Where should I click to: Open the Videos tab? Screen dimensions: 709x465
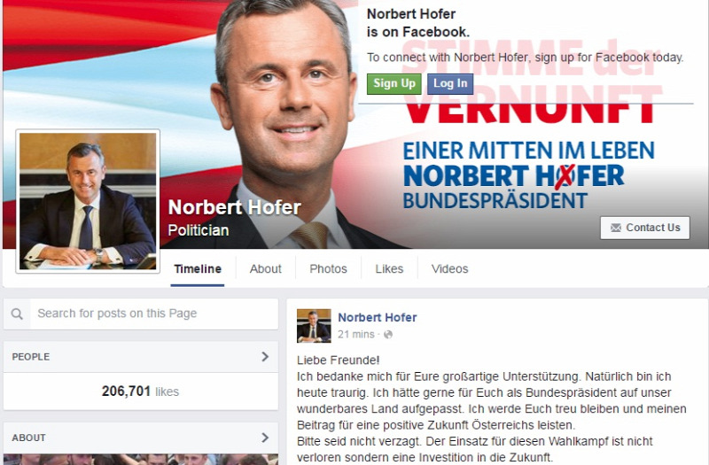click(x=450, y=269)
